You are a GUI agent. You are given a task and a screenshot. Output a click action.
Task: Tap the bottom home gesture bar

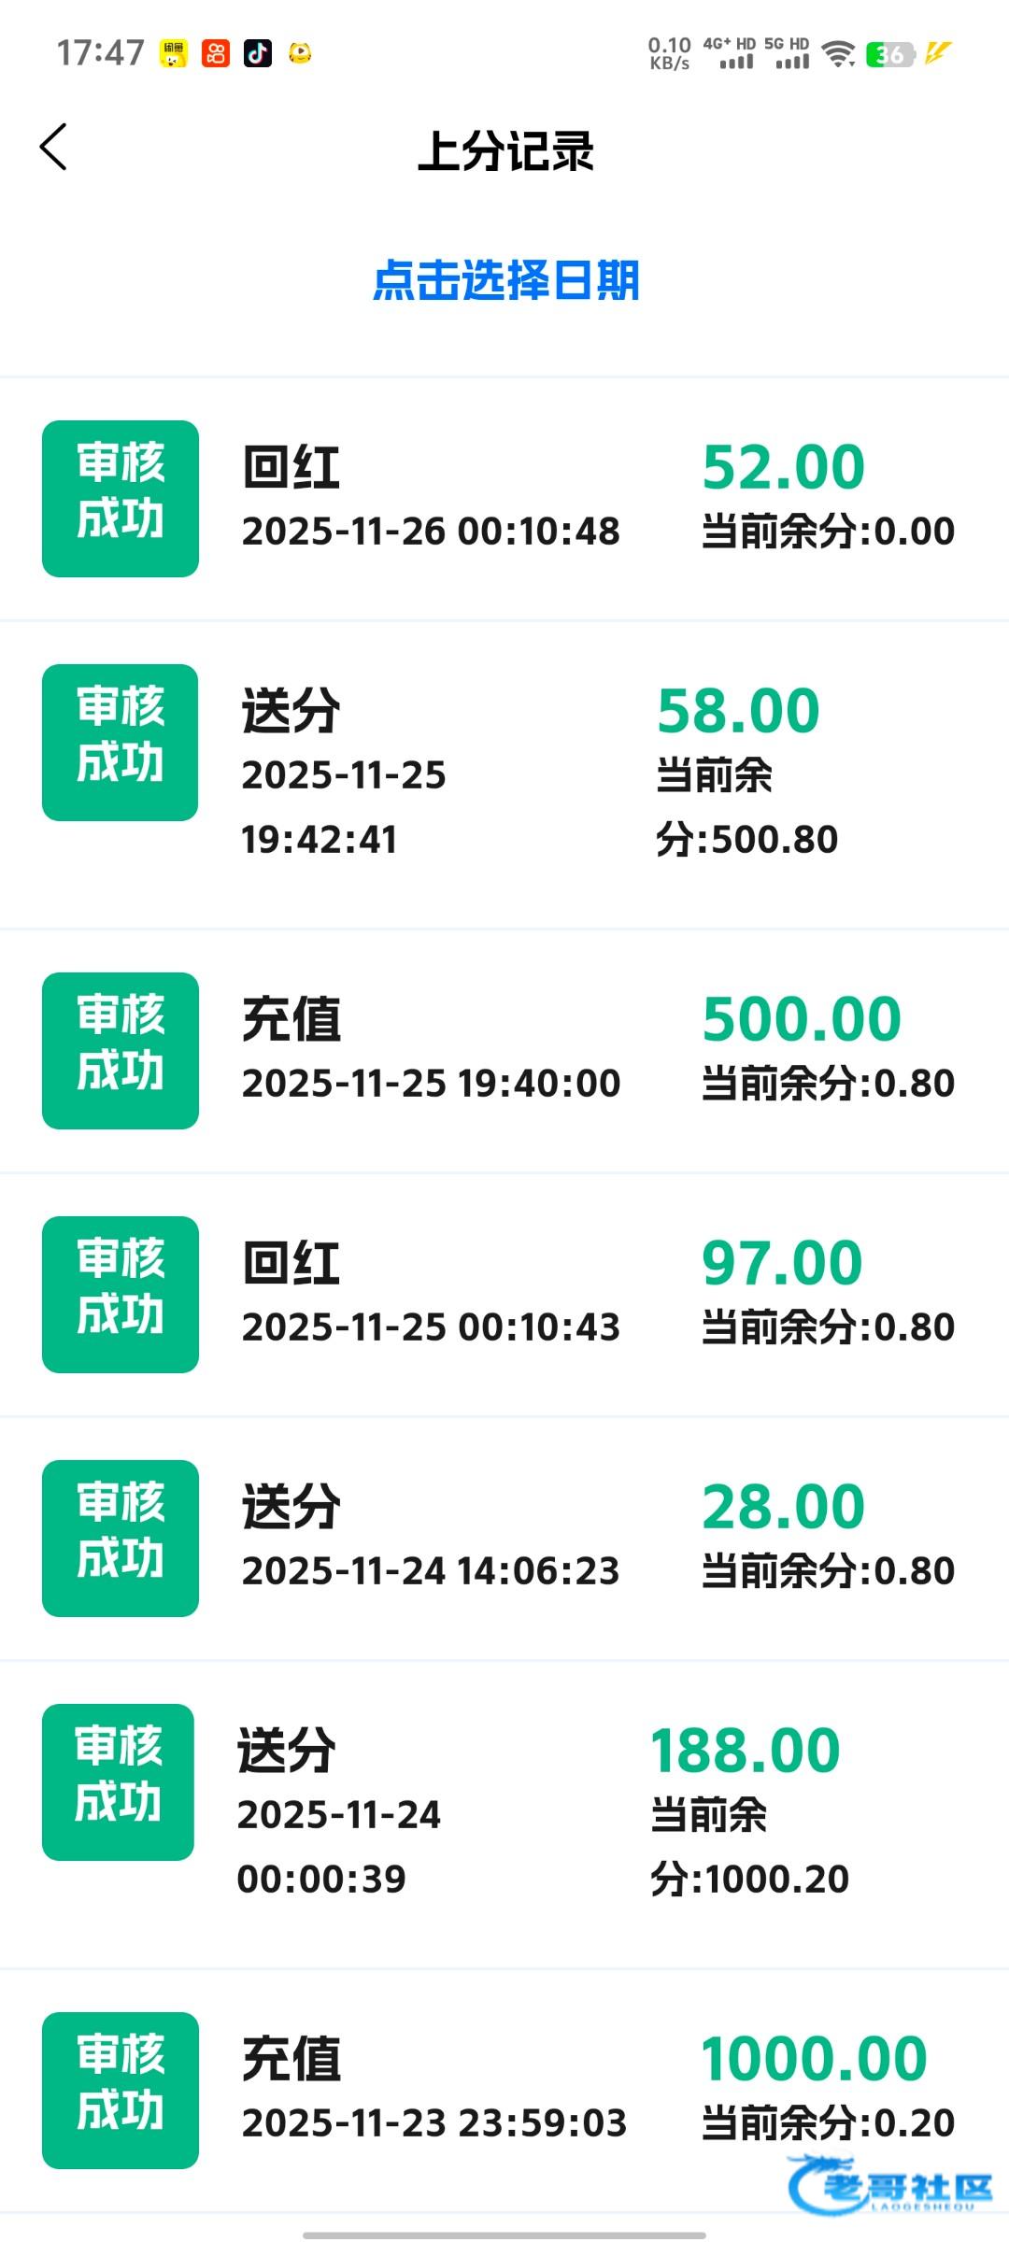[x=504, y=2235]
